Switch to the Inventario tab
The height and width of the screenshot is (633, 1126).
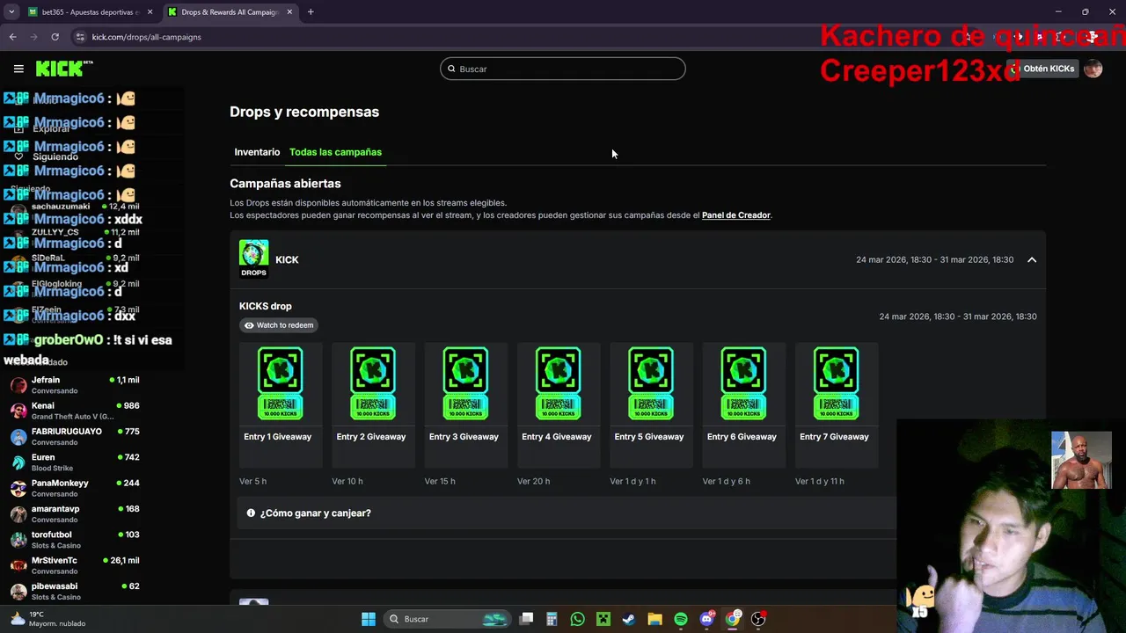pyautogui.click(x=257, y=152)
